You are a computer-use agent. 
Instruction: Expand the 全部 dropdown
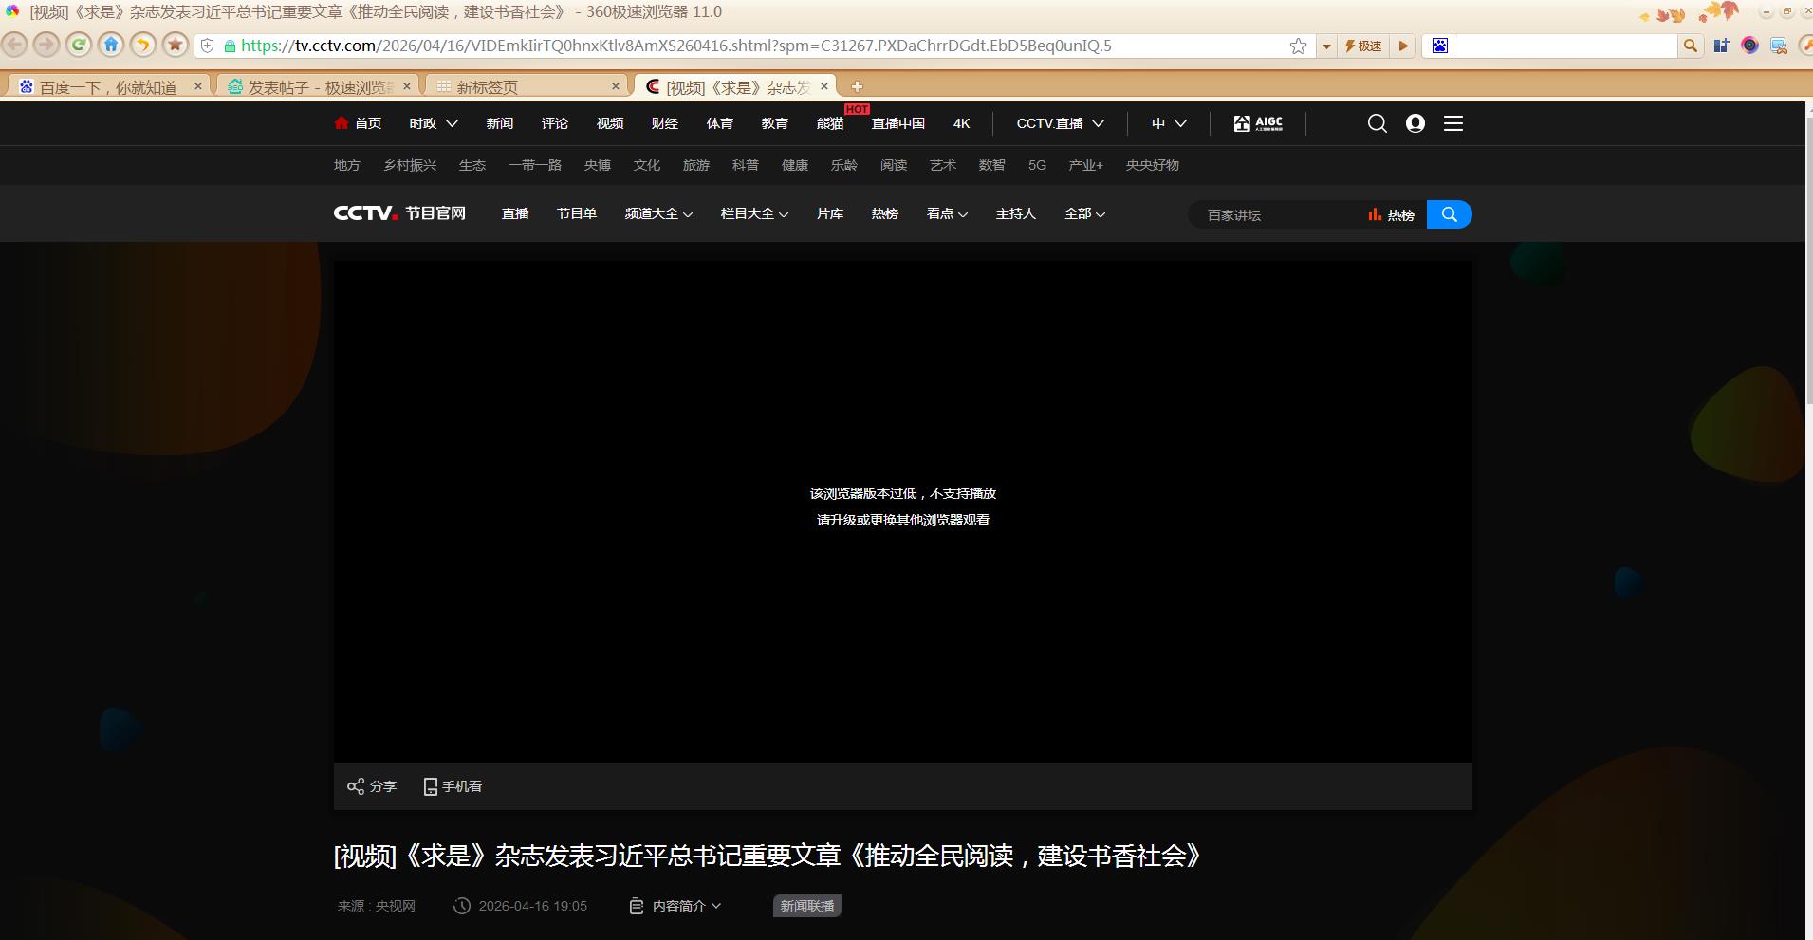coord(1084,213)
